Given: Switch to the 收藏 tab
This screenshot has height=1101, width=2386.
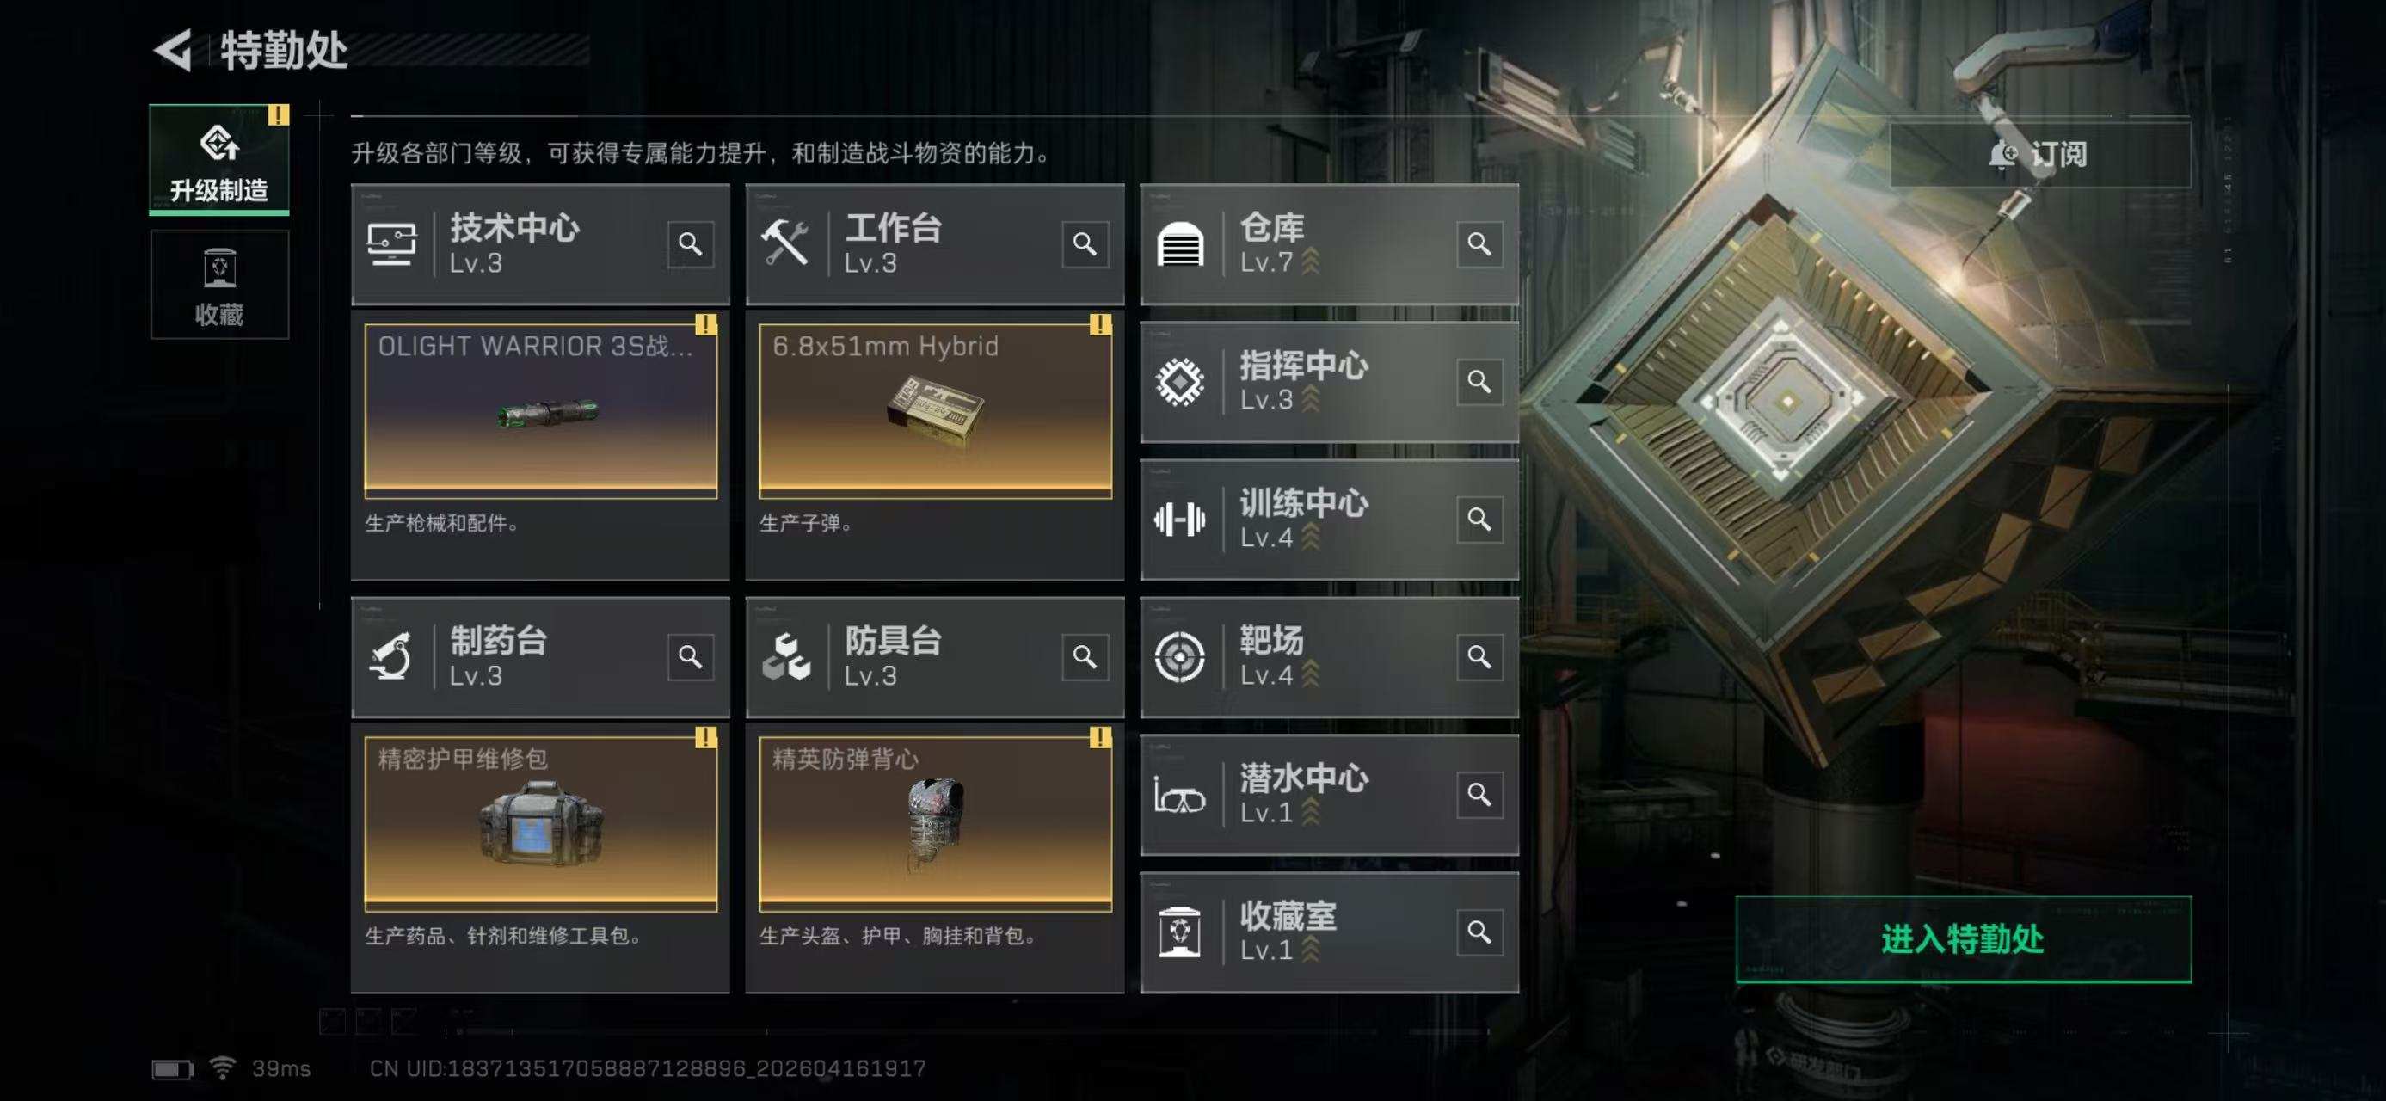Looking at the screenshot, I should (x=219, y=286).
